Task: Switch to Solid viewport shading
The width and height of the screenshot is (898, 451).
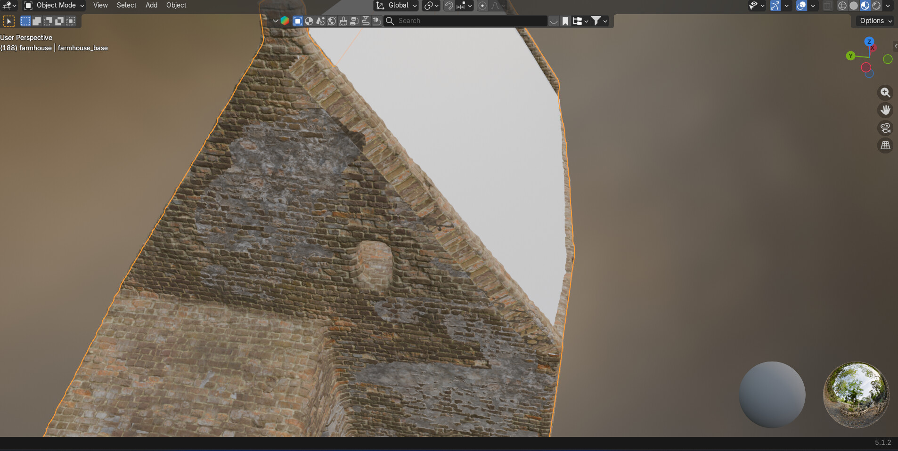Action: (854, 6)
